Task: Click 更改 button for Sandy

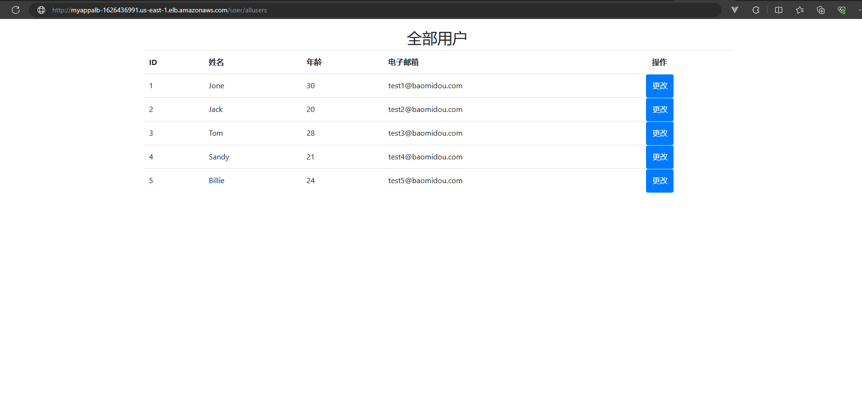Action: coord(660,157)
